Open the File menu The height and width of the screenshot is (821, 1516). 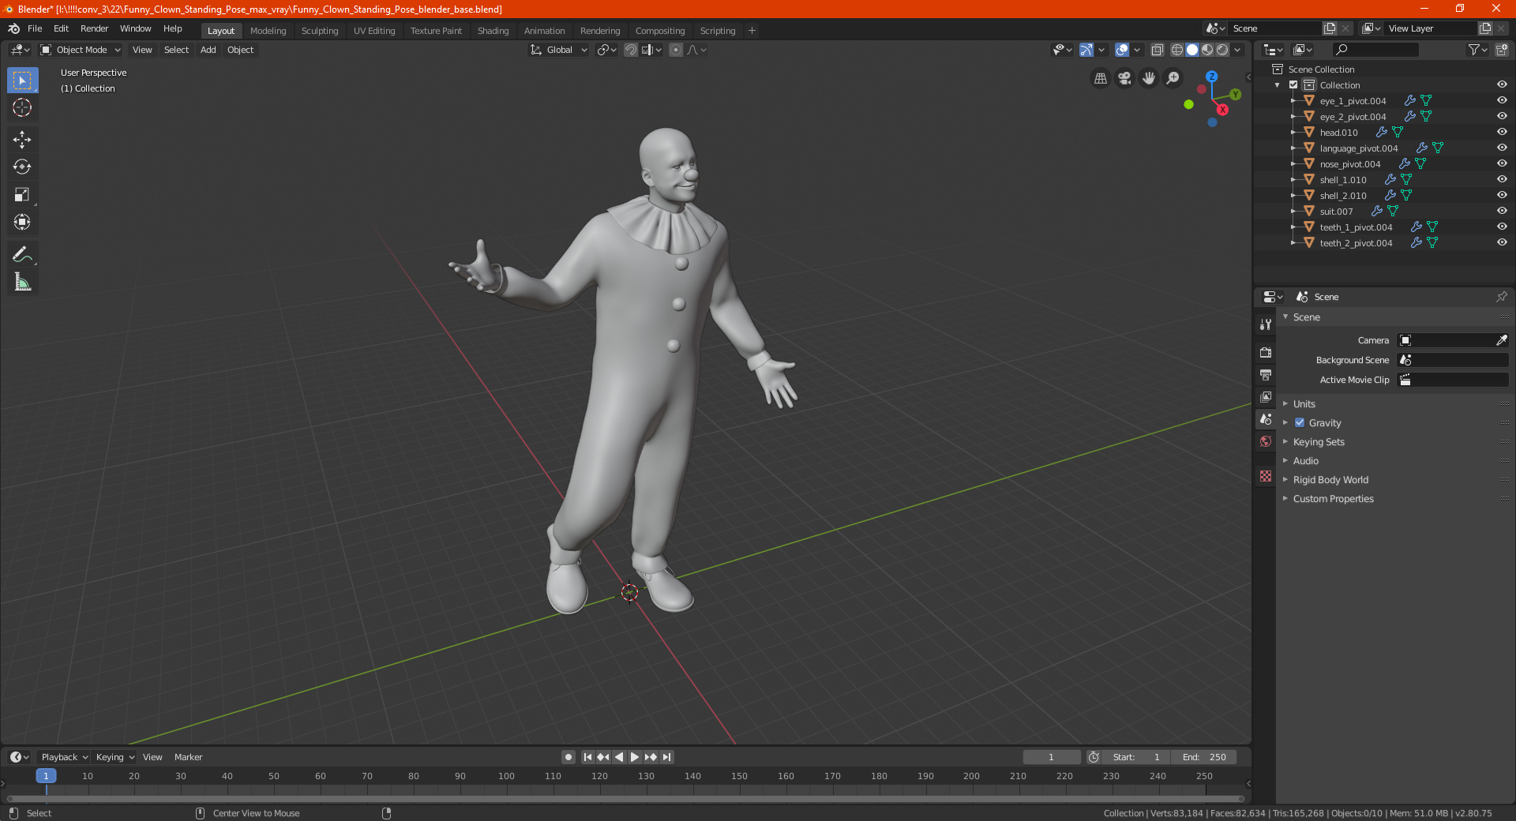pos(35,28)
